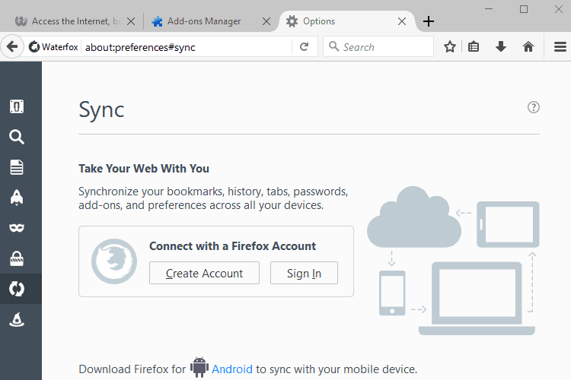Switch to the Add-ons Manager tab
Screen dimensions: 571x380
[204, 21]
